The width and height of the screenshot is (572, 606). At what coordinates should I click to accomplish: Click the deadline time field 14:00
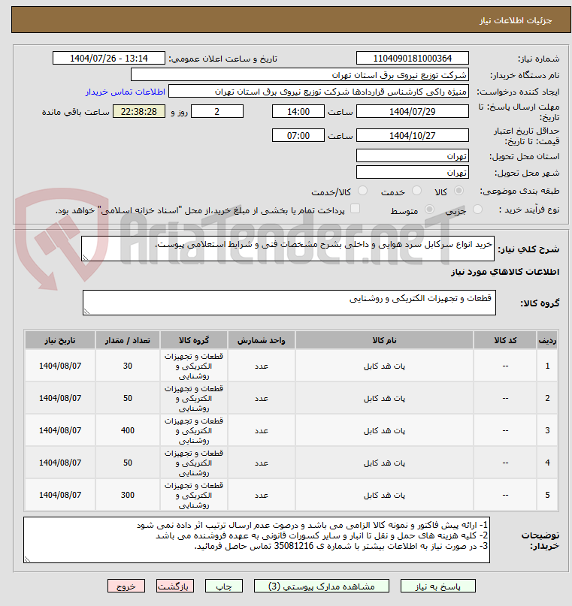[298, 112]
